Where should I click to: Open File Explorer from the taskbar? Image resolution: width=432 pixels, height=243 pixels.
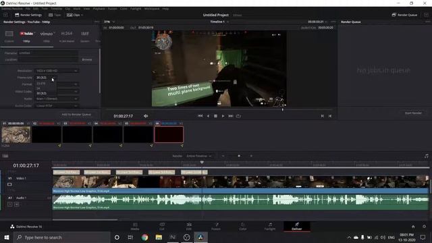click(x=159, y=237)
